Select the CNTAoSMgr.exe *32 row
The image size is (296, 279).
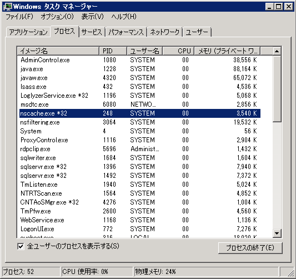click(x=140, y=202)
